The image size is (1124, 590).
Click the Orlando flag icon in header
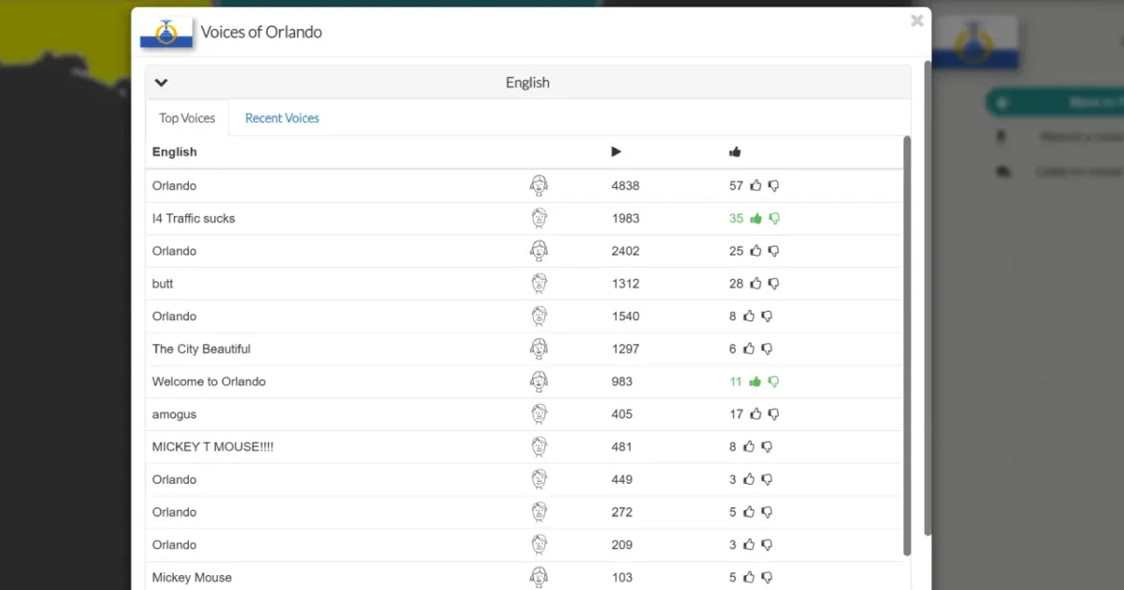(x=166, y=33)
